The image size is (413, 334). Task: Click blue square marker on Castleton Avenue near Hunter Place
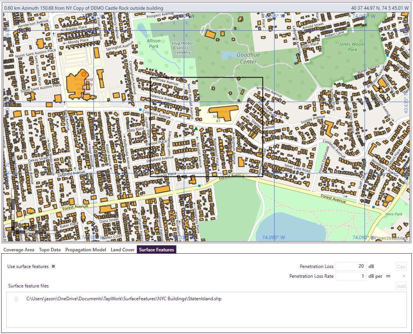140,110
